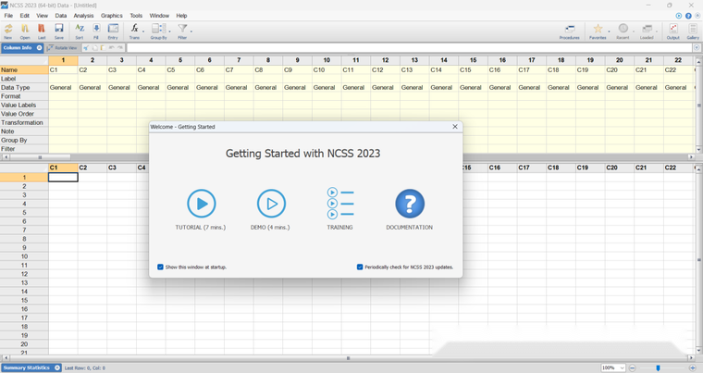Click the Value Labels row label

[x=24, y=105]
